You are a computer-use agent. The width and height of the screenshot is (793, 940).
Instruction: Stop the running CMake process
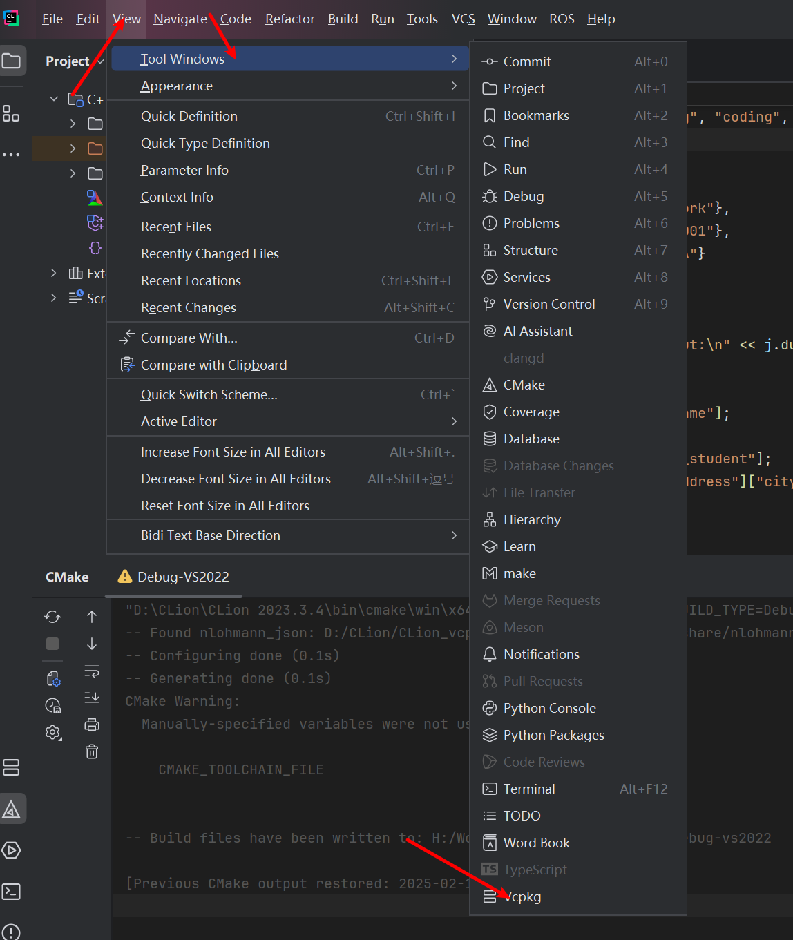click(x=52, y=644)
